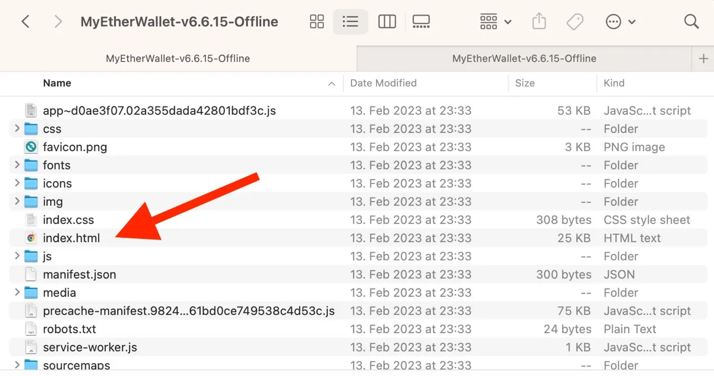
Task: Switch to list view
Action: pos(350,22)
